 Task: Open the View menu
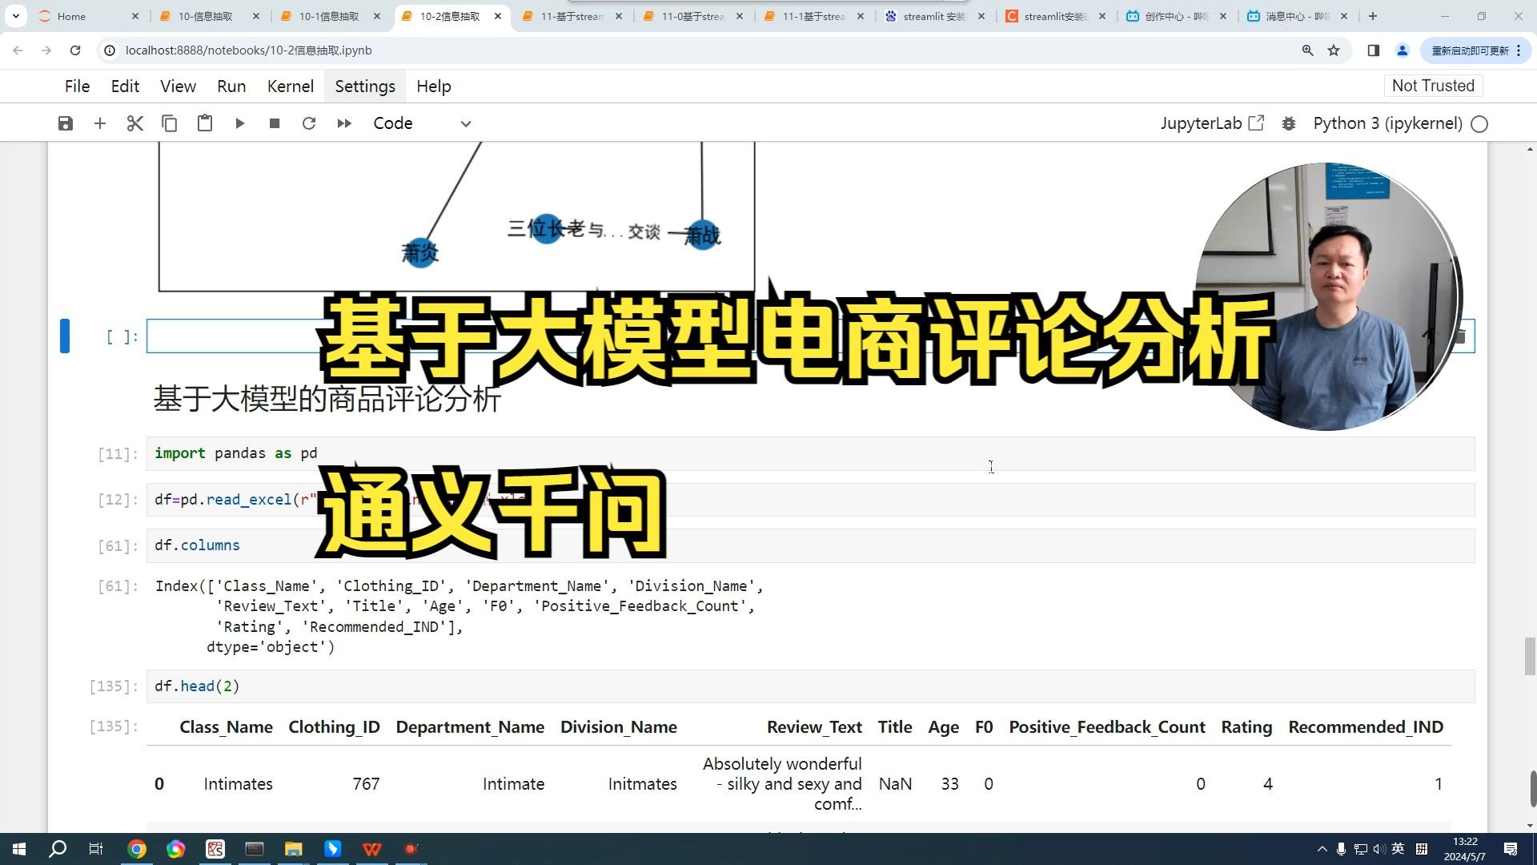(x=178, y=86)
